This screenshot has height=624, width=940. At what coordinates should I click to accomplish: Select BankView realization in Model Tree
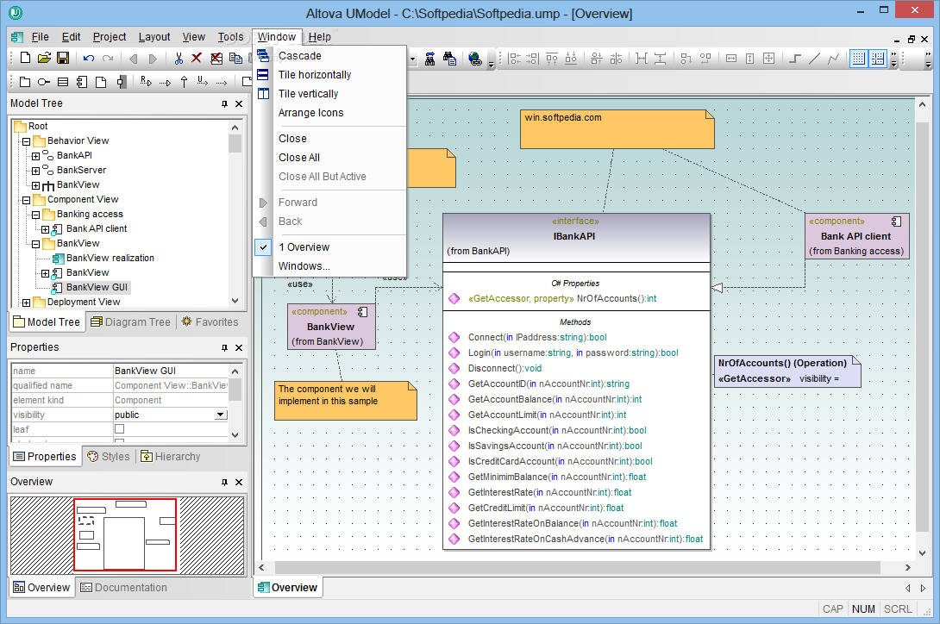click(x=110, y=259)
